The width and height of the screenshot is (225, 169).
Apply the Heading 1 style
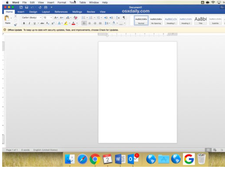click(171, 21)
